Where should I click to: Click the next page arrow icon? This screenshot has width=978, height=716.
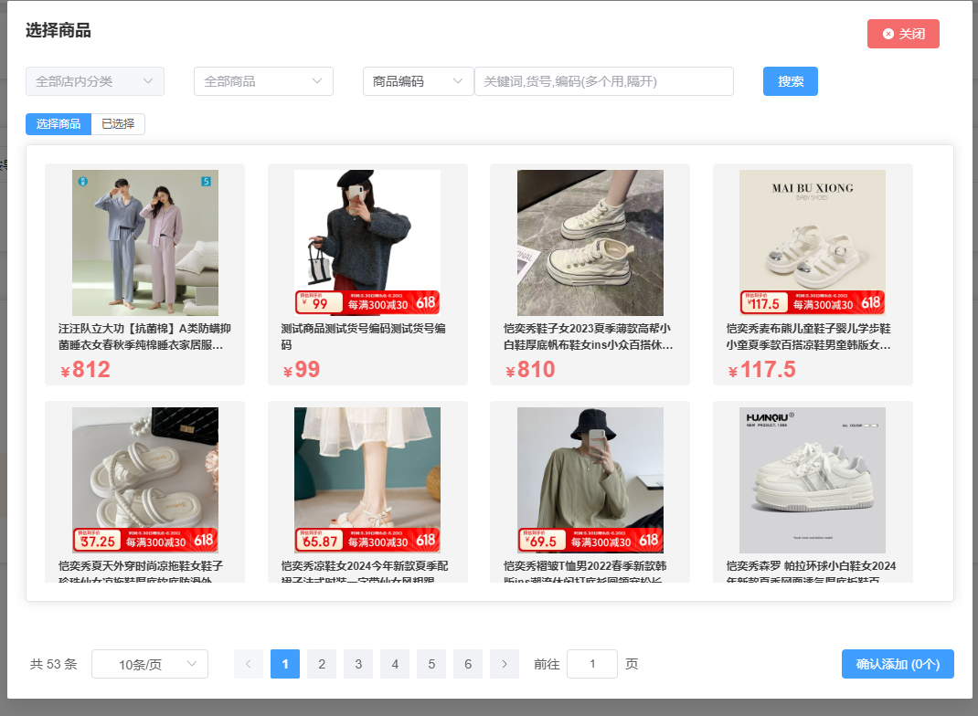click(505, 664)
